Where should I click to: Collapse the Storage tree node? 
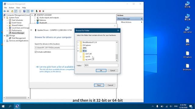[5, 36]
